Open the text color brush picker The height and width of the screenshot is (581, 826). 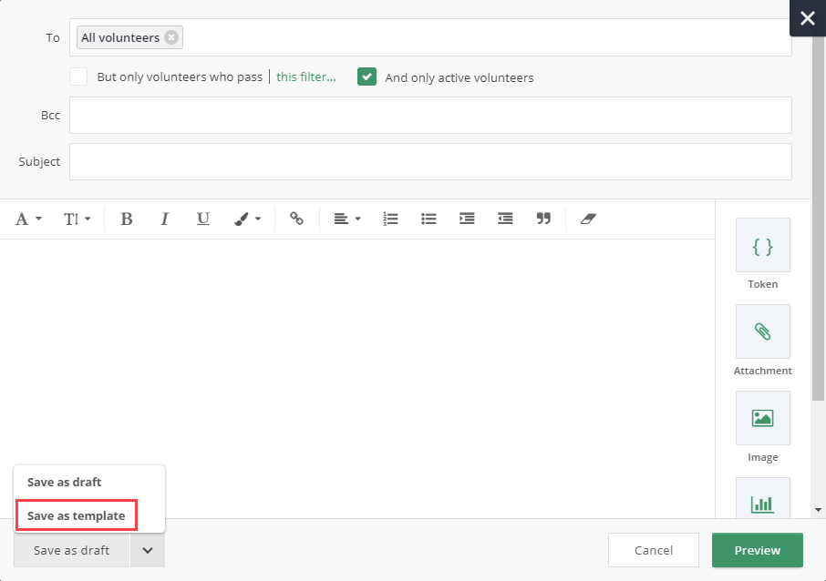tap(247, 219)
